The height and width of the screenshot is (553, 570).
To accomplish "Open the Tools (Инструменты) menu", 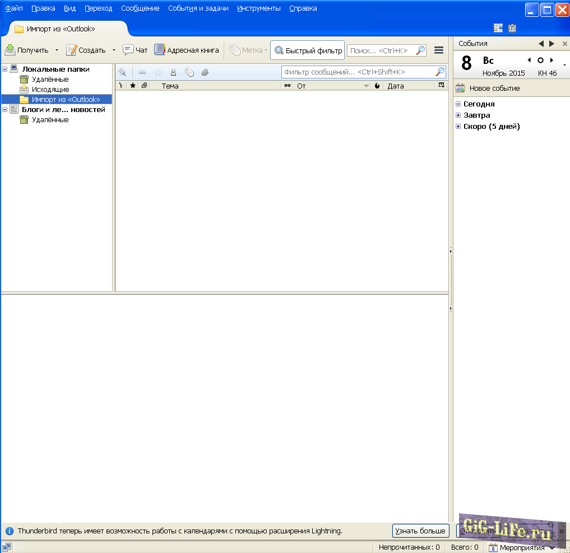I will click(x=258, y=8).
